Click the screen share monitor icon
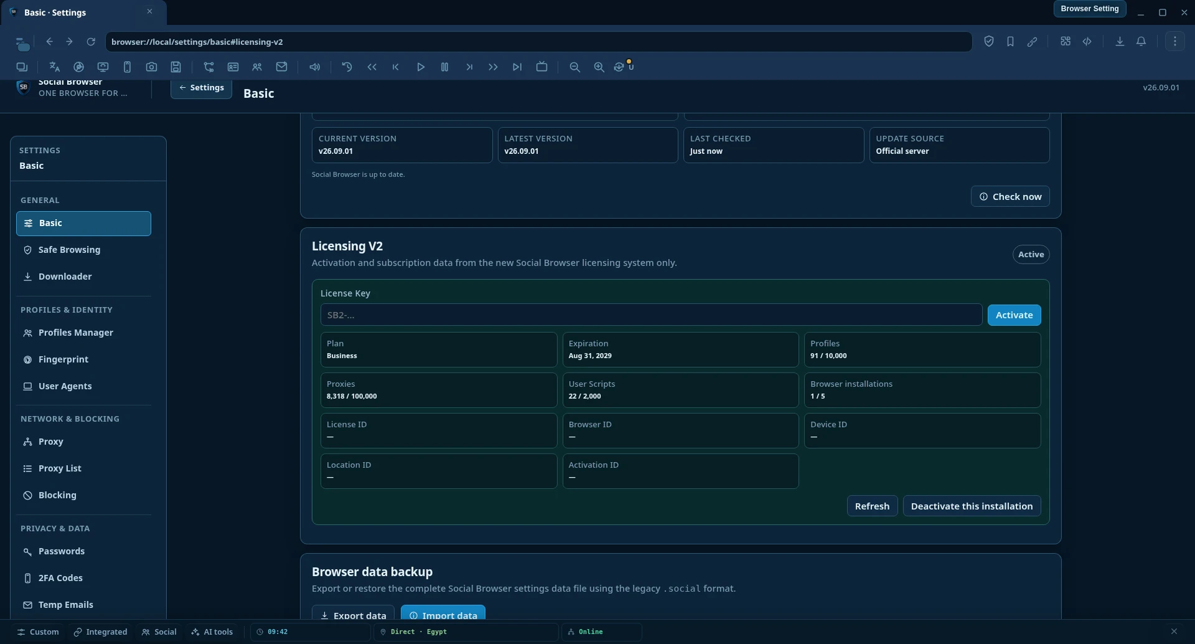 pyautogui.click(x=103, y=67)
